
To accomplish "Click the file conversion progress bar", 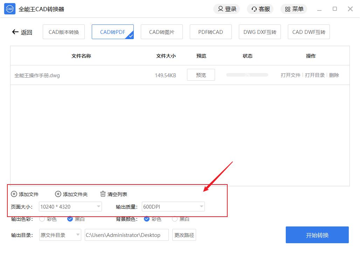I will [x=247, y=75].
